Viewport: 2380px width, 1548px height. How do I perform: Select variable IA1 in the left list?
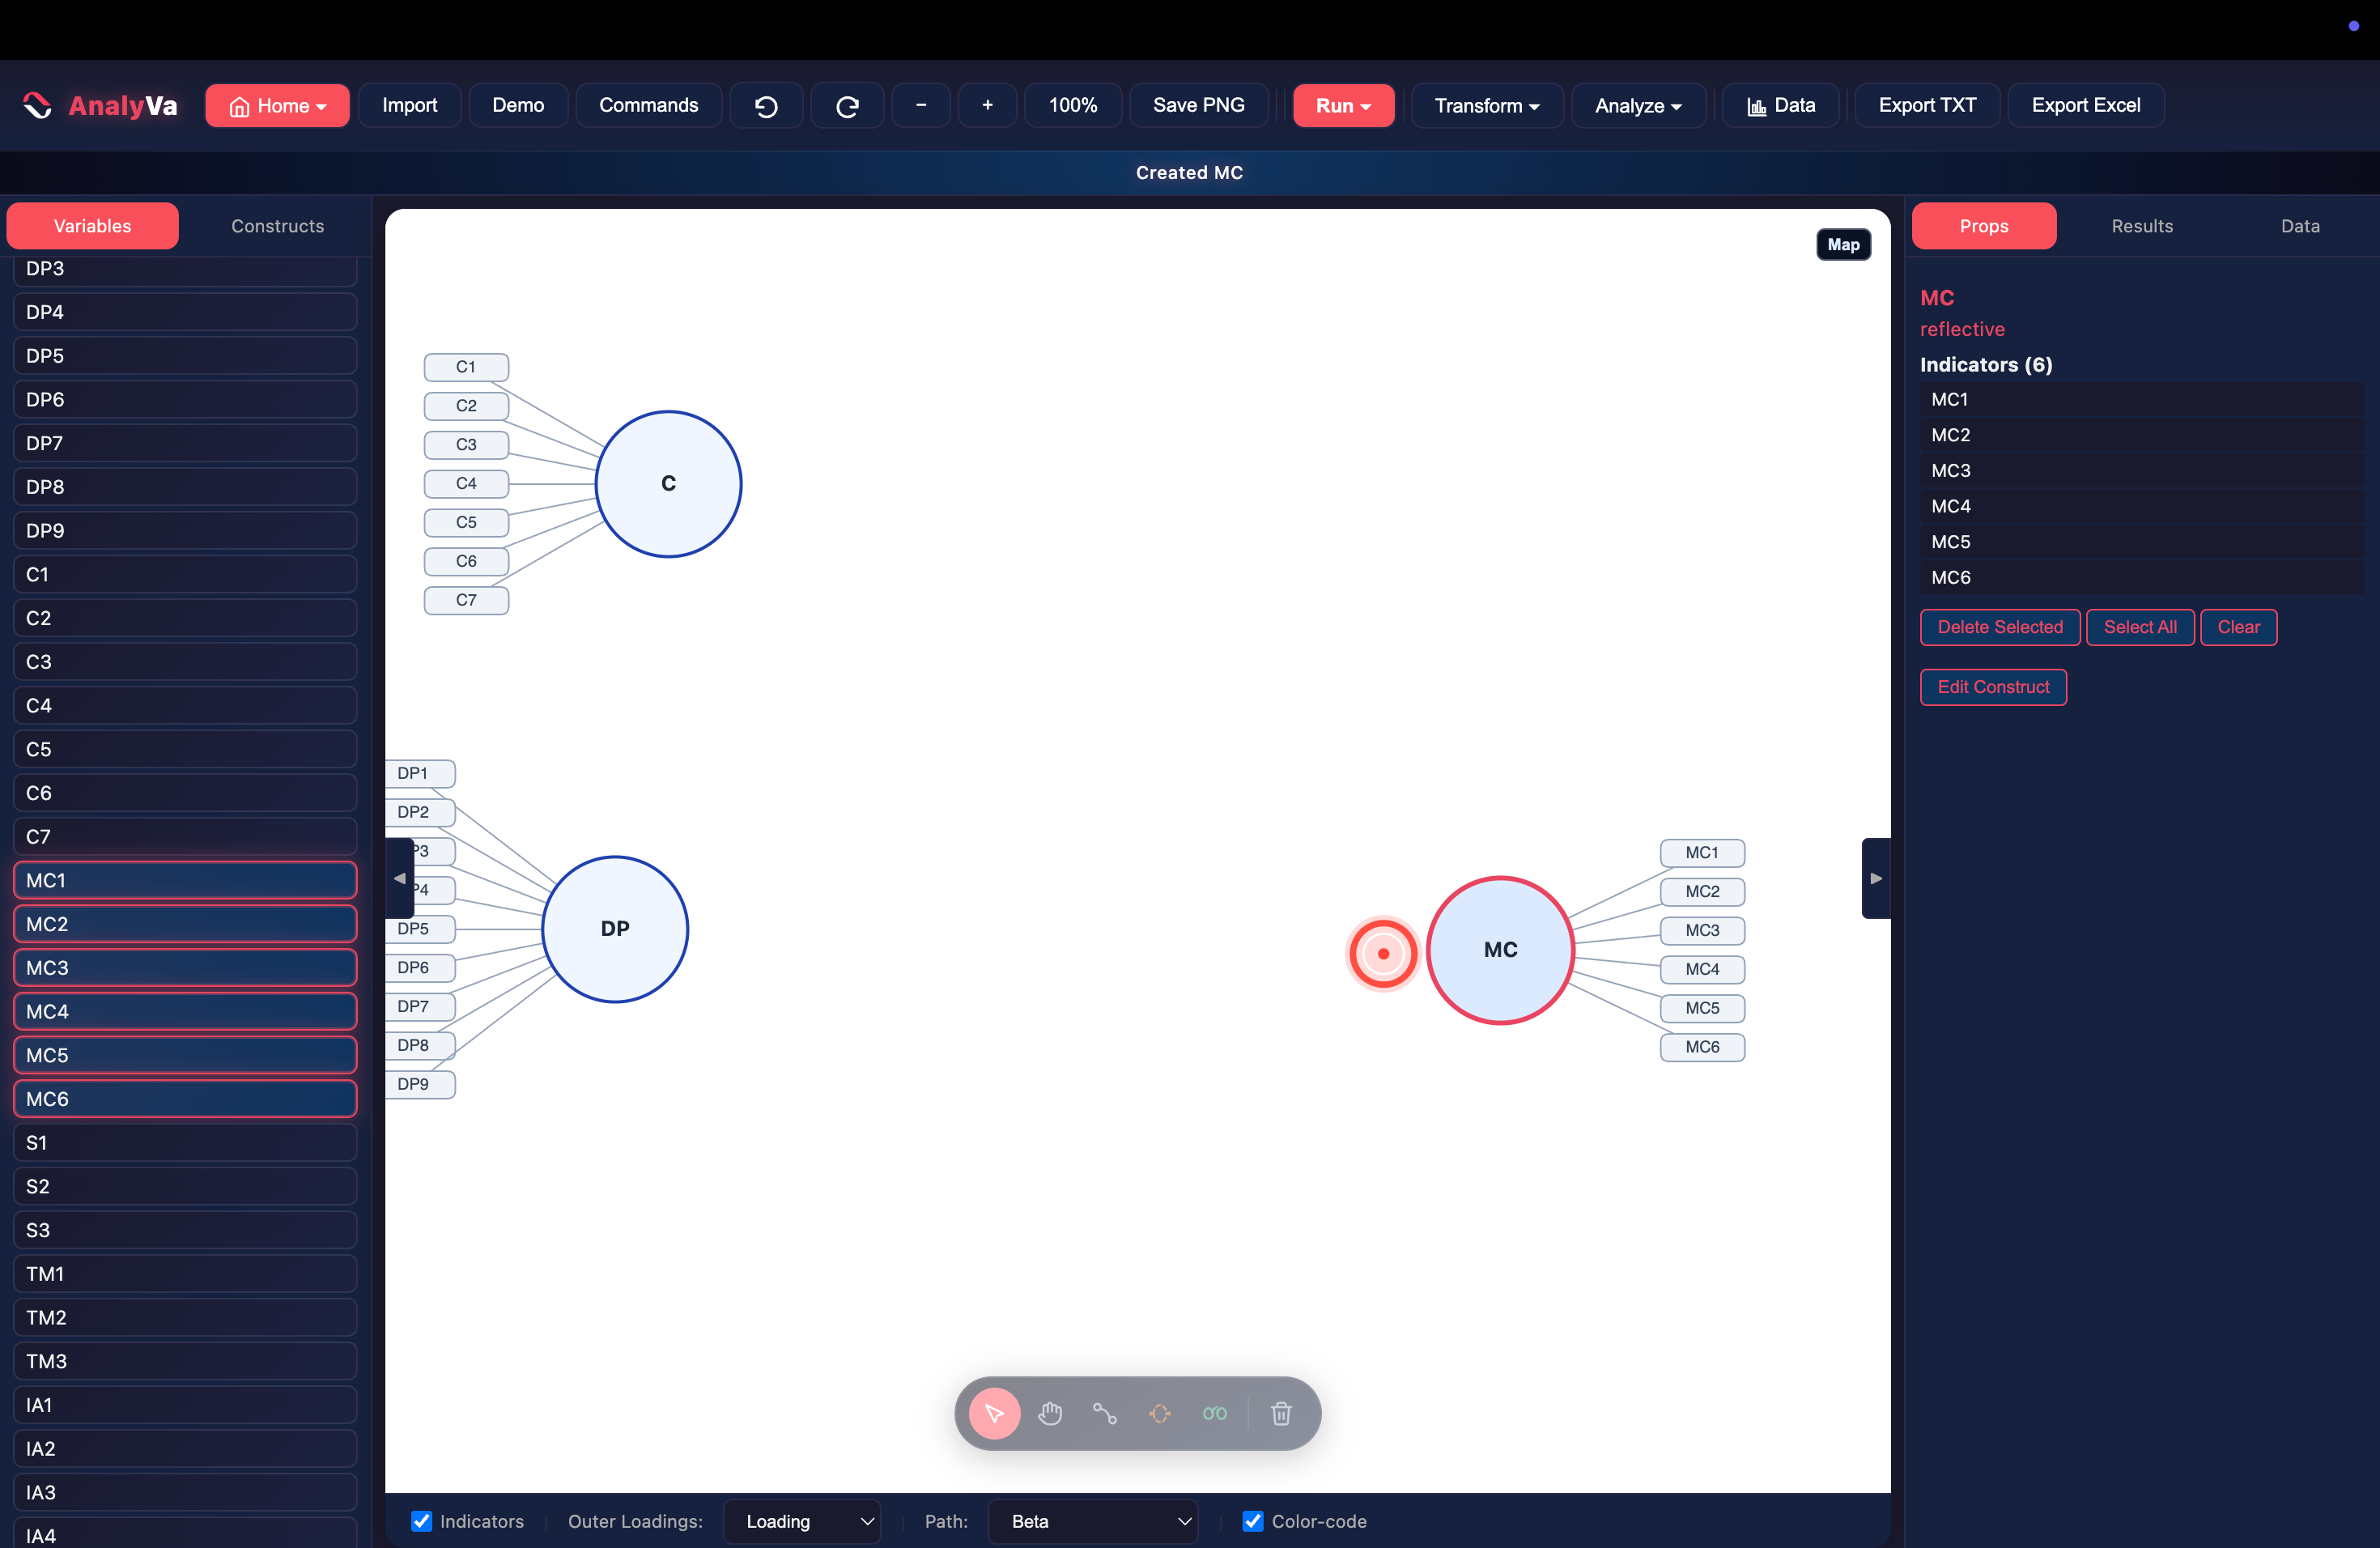[x=185, y=1405]
